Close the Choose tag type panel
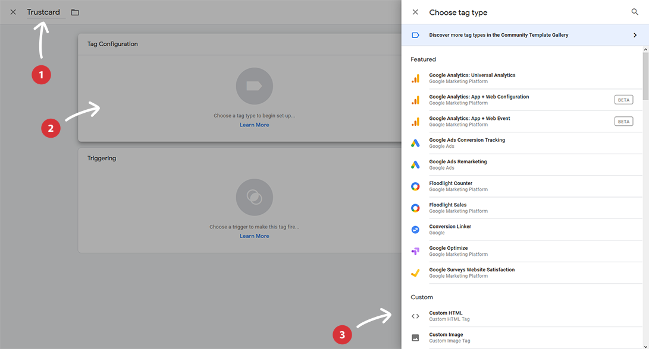 [x=415, y=12]
